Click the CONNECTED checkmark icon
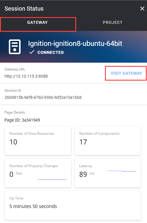 point(32,52)
